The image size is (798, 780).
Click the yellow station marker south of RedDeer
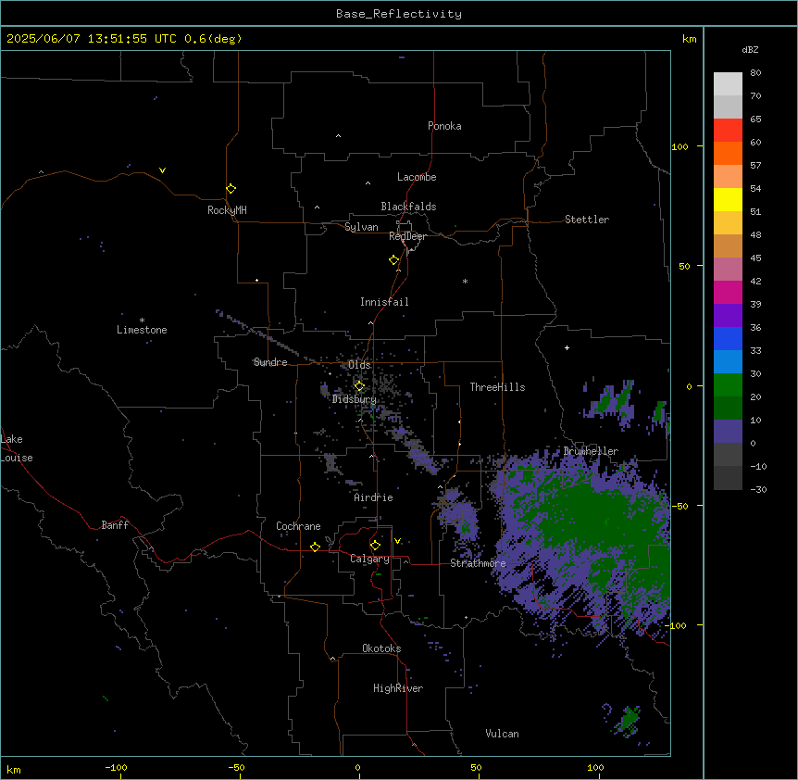click(x=394, y=260)
